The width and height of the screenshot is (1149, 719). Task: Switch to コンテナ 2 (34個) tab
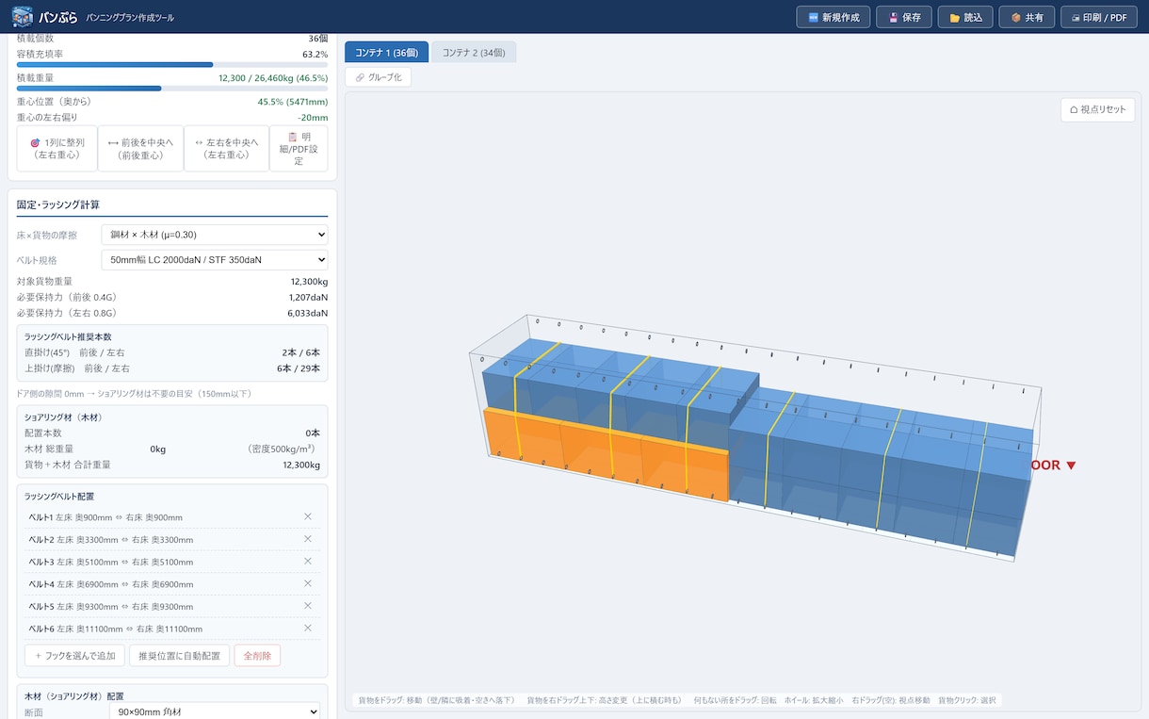474,52
